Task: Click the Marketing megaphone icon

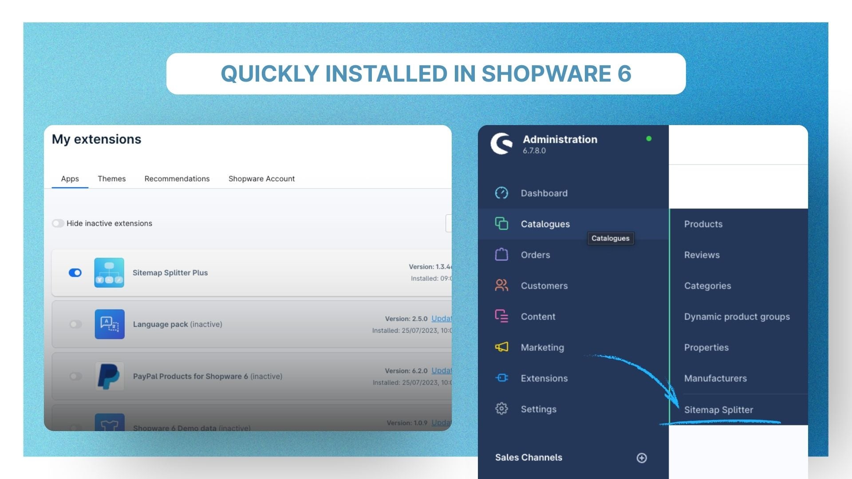Action: point(501,347)
